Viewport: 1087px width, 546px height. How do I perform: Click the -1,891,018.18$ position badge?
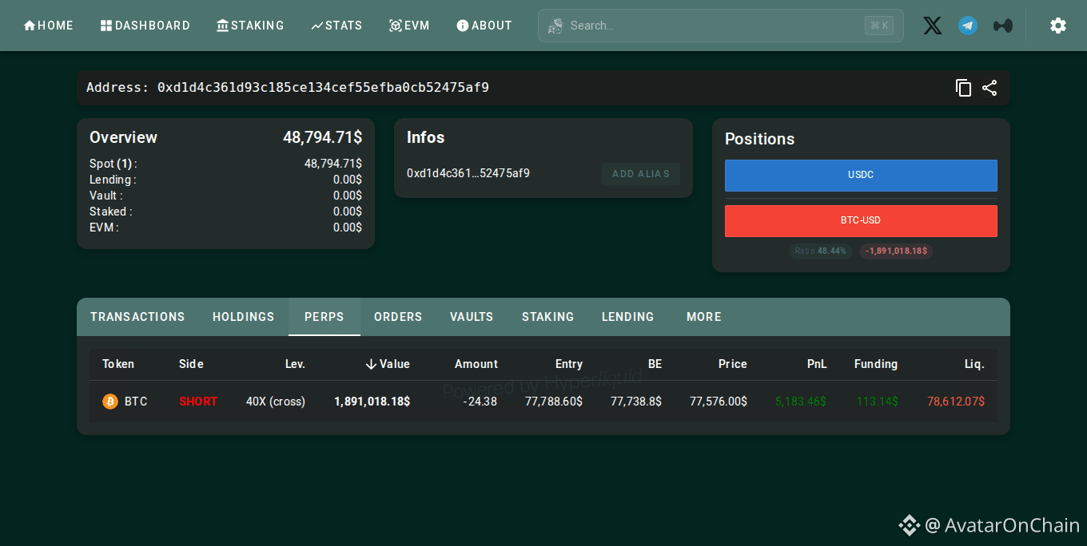pos(896,251)
